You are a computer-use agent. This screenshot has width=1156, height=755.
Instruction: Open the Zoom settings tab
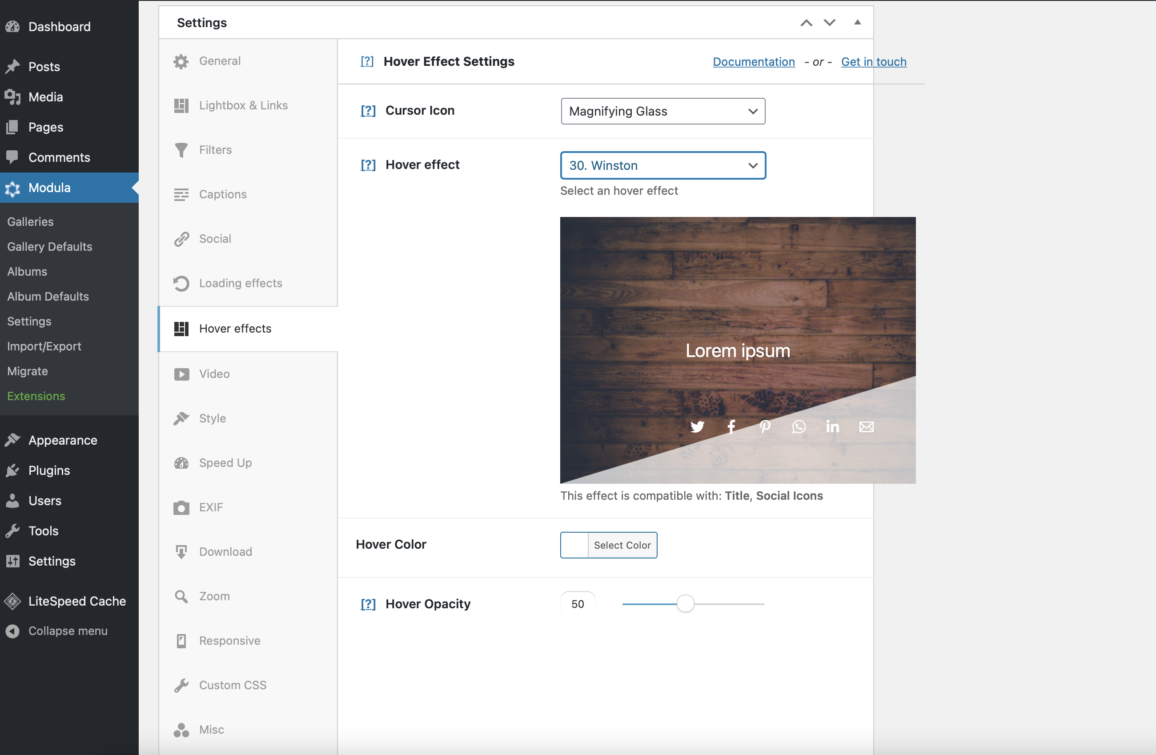pyautogui.click(x=248, y=597)
